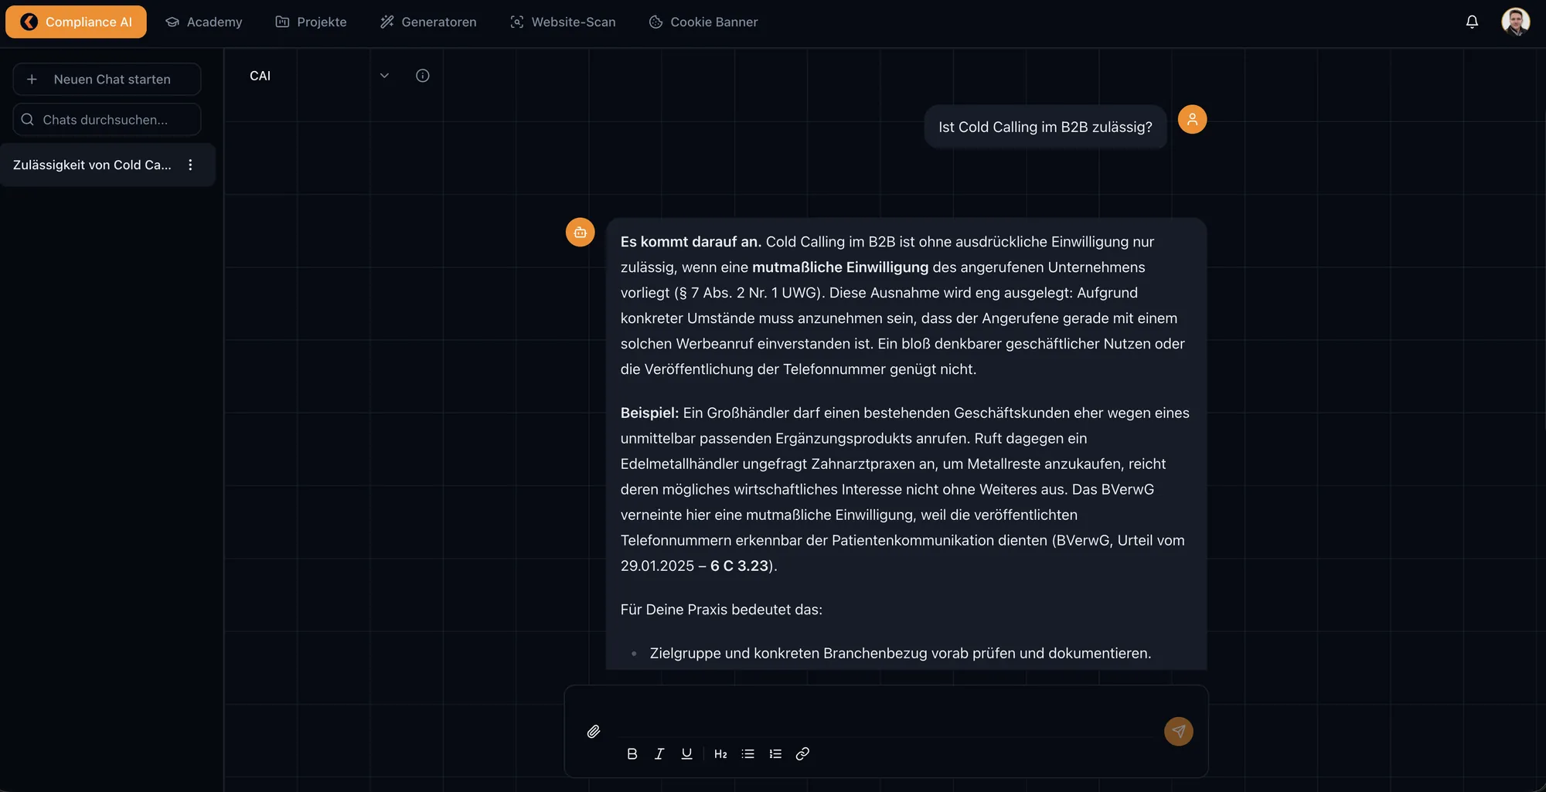Apply H2 heading style
The width and height of the screenshot is (1546, 792).
coord(720,753)
